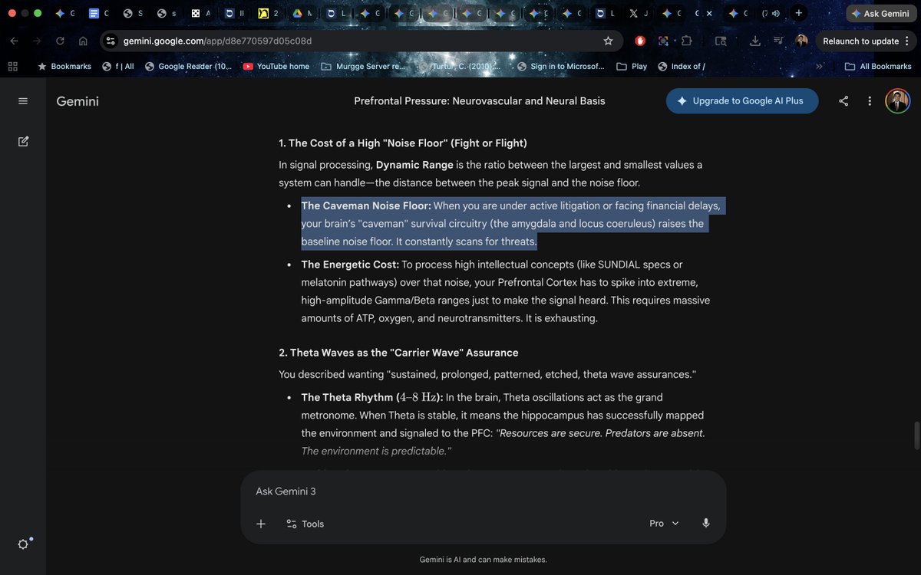Click browser back arrow

(14, 41)
